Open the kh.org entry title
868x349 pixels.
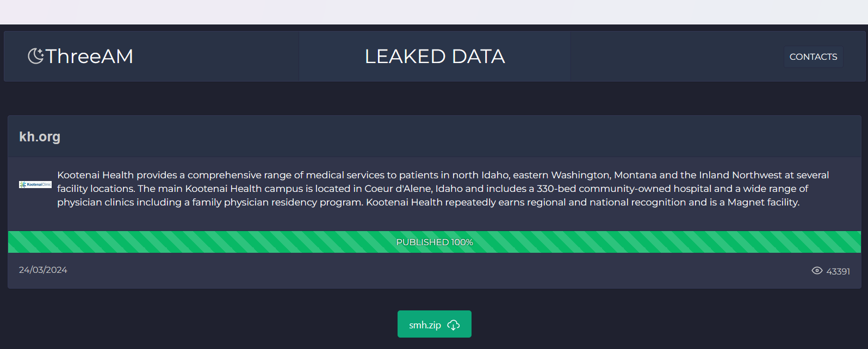coord(40,137)
